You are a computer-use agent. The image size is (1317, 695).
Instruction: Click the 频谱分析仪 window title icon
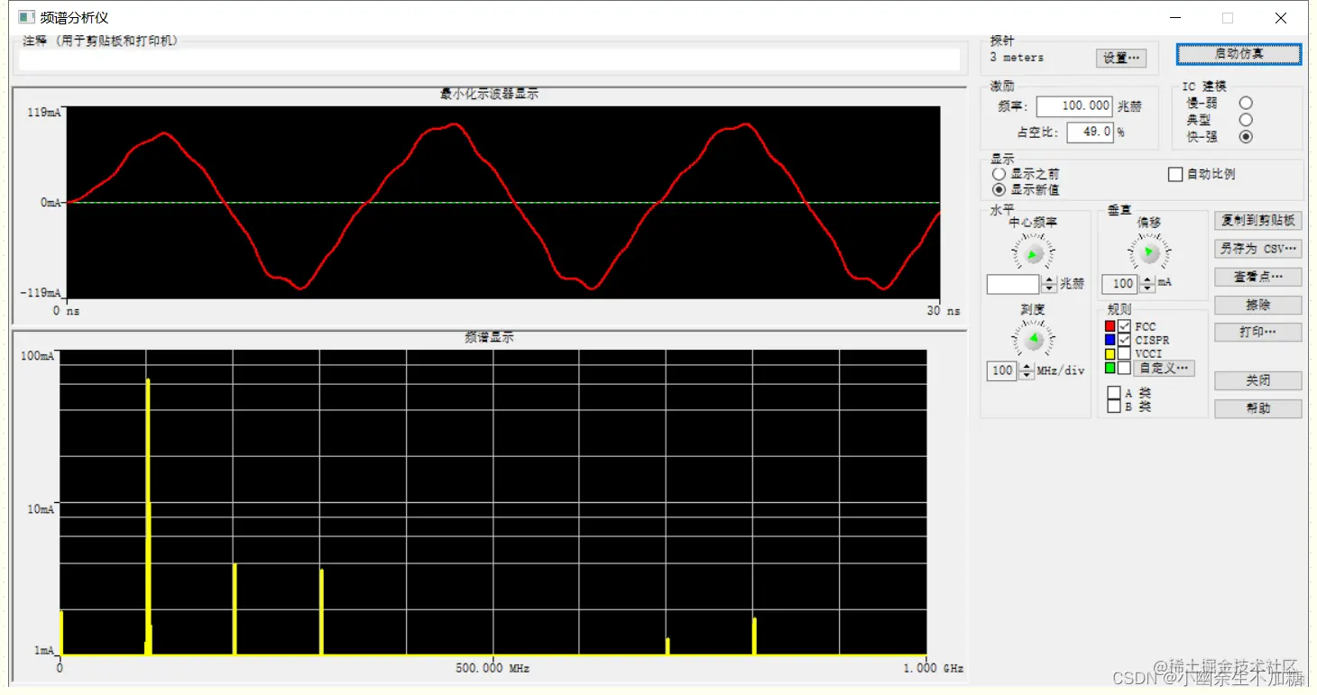(x=26, y=17)
